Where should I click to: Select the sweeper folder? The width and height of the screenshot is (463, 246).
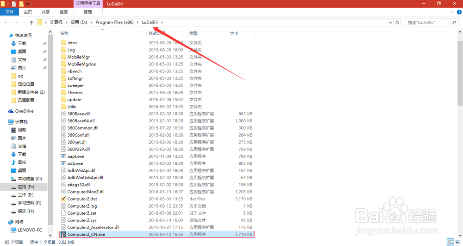pos(75,85)
